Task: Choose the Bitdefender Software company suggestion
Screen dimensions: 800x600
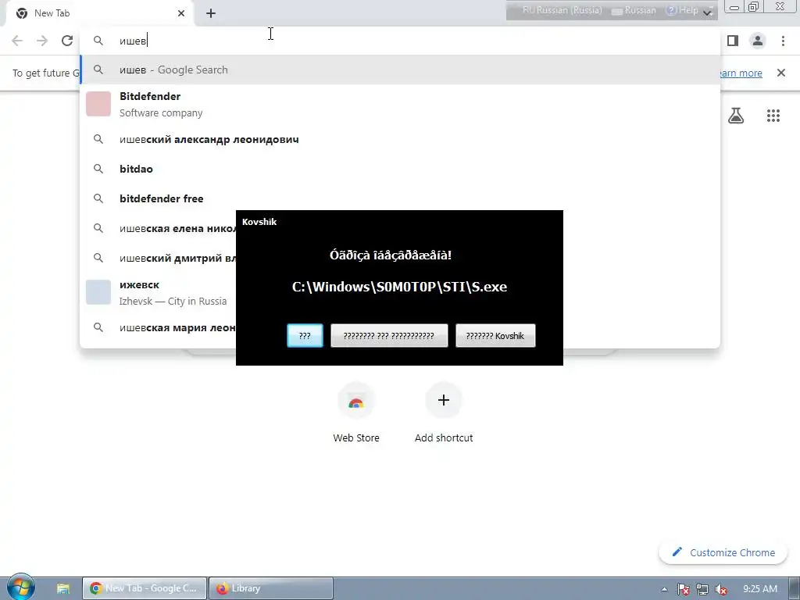Action: [400, 104]
